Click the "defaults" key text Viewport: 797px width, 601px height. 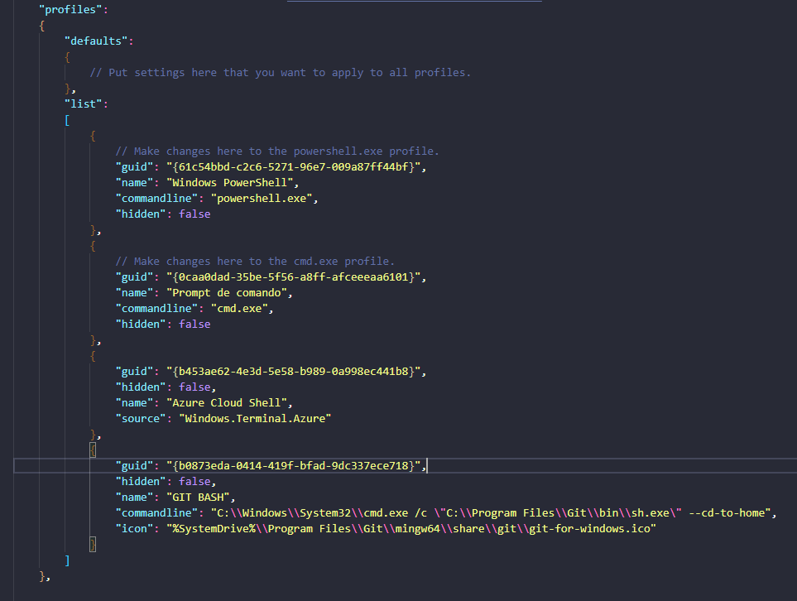pos(95,41)
